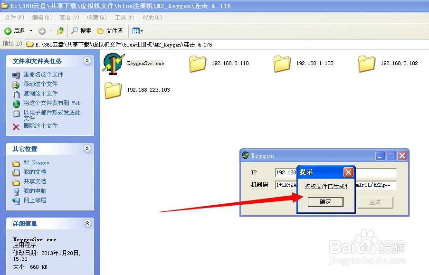Open the 收藏(A) menu
This screenshot has height=275, width=429.
click(x=96, y=18)
